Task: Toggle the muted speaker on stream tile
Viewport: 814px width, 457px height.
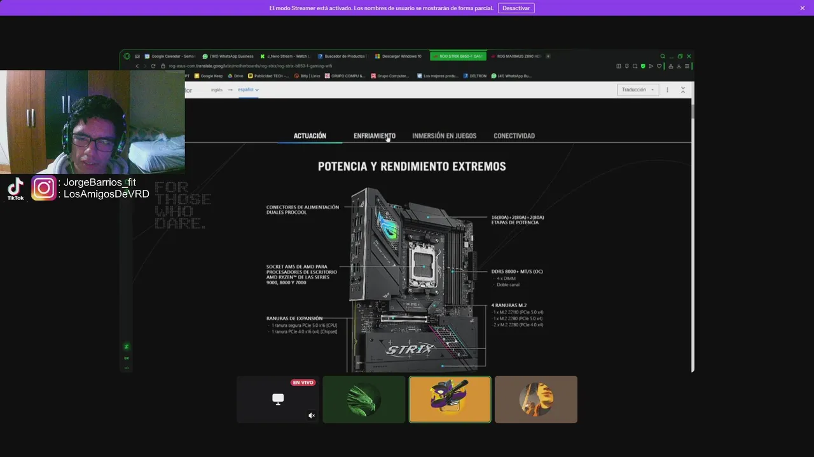Action: coord(311,416)
